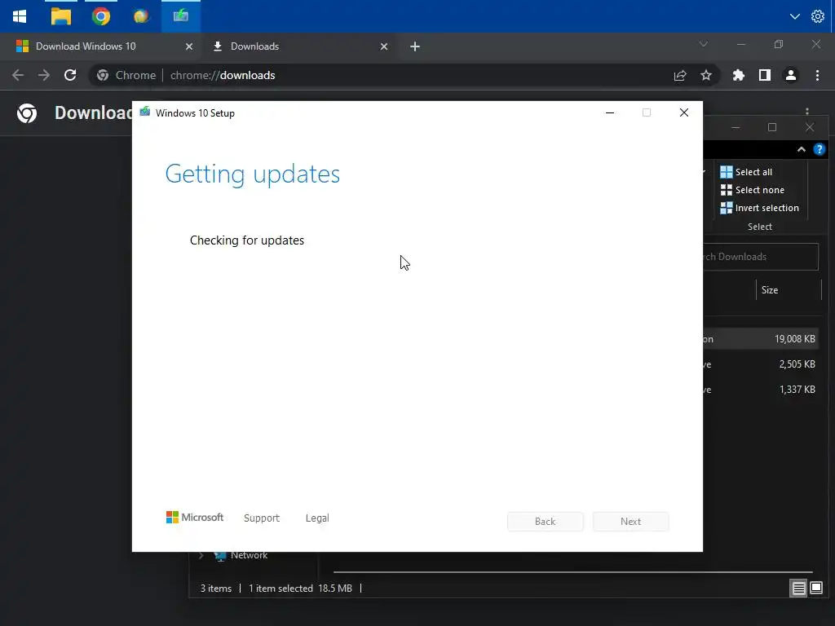835x626 pixels.
Task: Open Chrome profile avatar
Action: tap(791, 76)
